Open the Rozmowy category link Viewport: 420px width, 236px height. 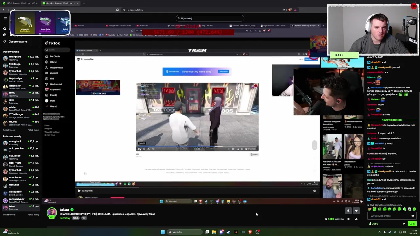[x=65, y=218]
